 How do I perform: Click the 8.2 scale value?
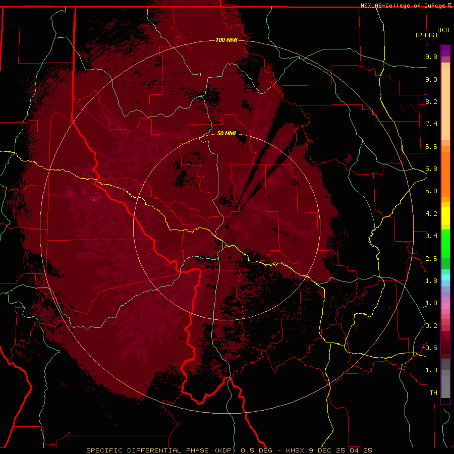coord(431,101)
